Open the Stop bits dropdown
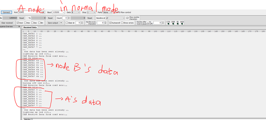The image size is (266, 120). [x=91, y=12]
